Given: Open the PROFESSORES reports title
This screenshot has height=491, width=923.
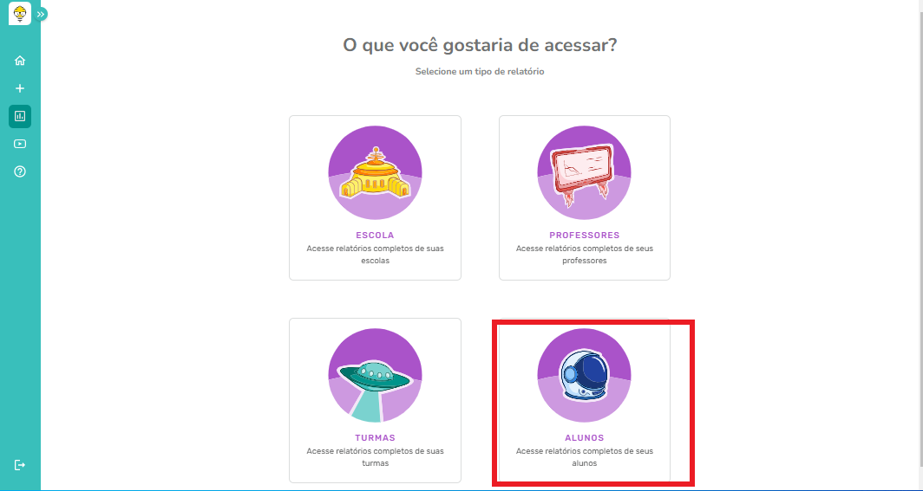Looking at the screenshot, I should [585, 236].
